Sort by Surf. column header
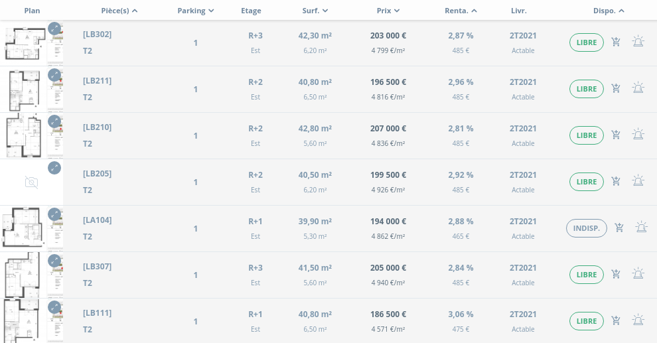657x343 pixels. click(315, 11)
